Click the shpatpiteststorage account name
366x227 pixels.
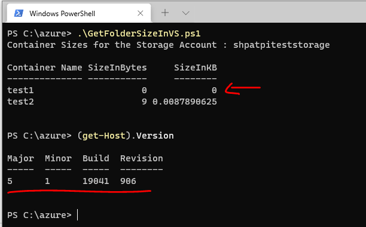pos(282,45)
